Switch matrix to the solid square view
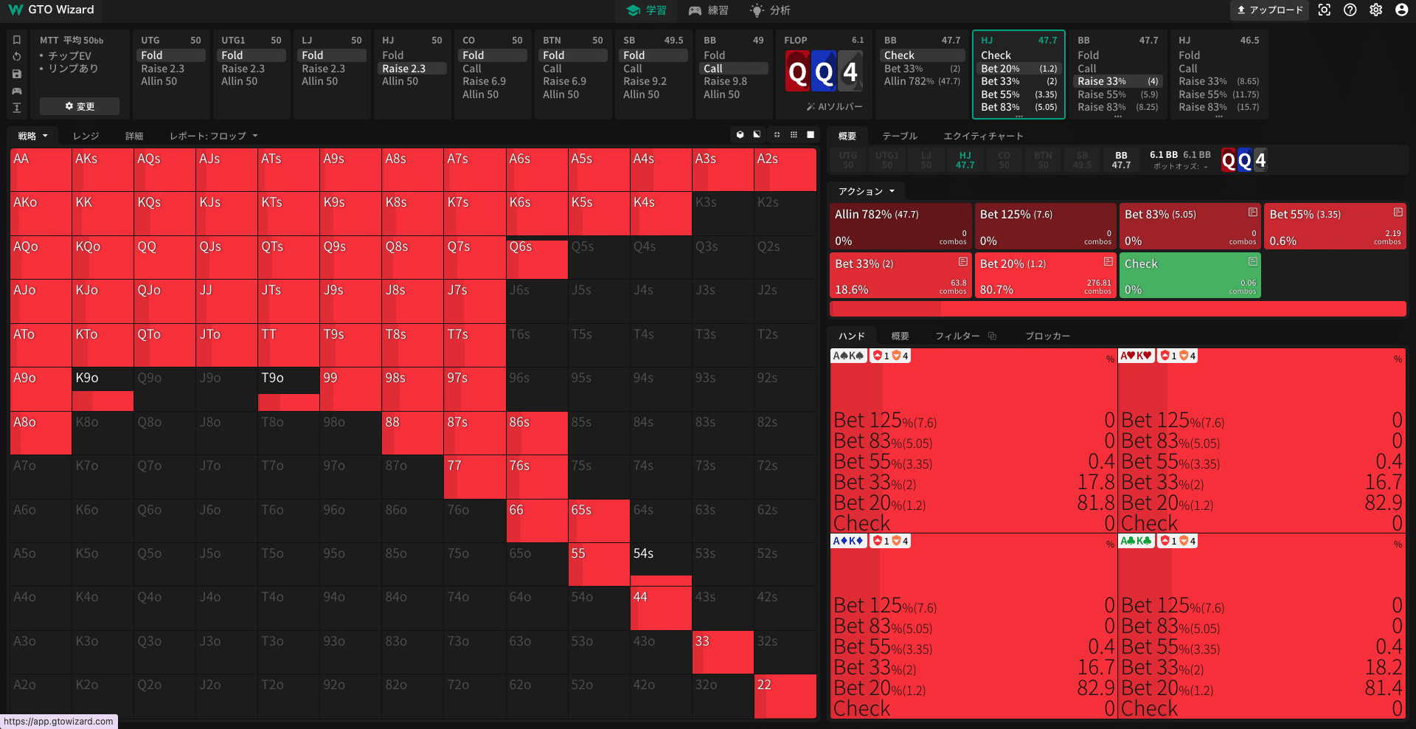Image resolution: width=1416 pixels, height=729 pixels. pyautogui.click(x=811, y=135)
